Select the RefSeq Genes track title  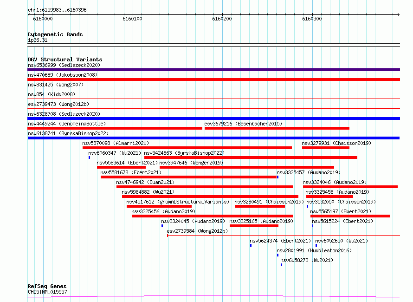[47, 286]
